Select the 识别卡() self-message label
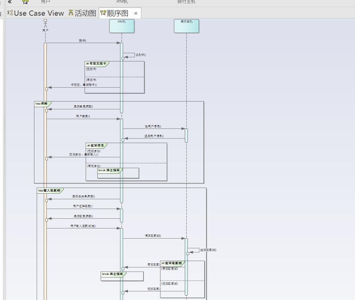 coord(141,55)
